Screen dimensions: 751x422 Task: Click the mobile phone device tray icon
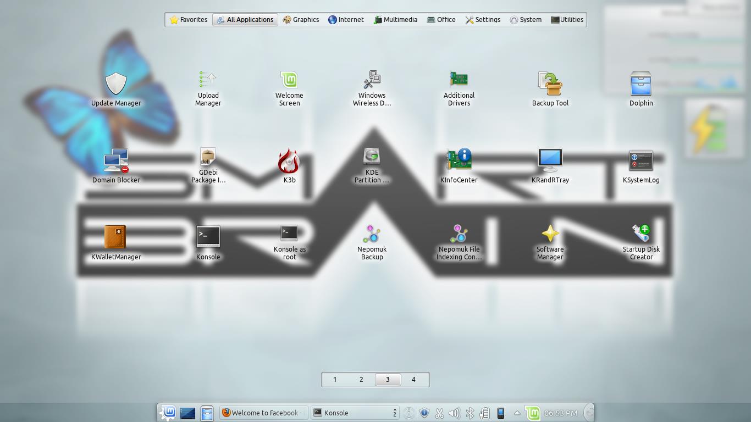point(501,413)
